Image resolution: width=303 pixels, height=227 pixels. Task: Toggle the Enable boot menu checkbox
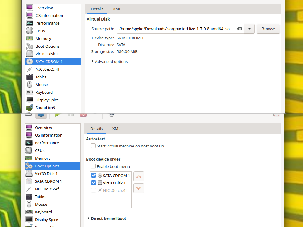coord(93,166)
